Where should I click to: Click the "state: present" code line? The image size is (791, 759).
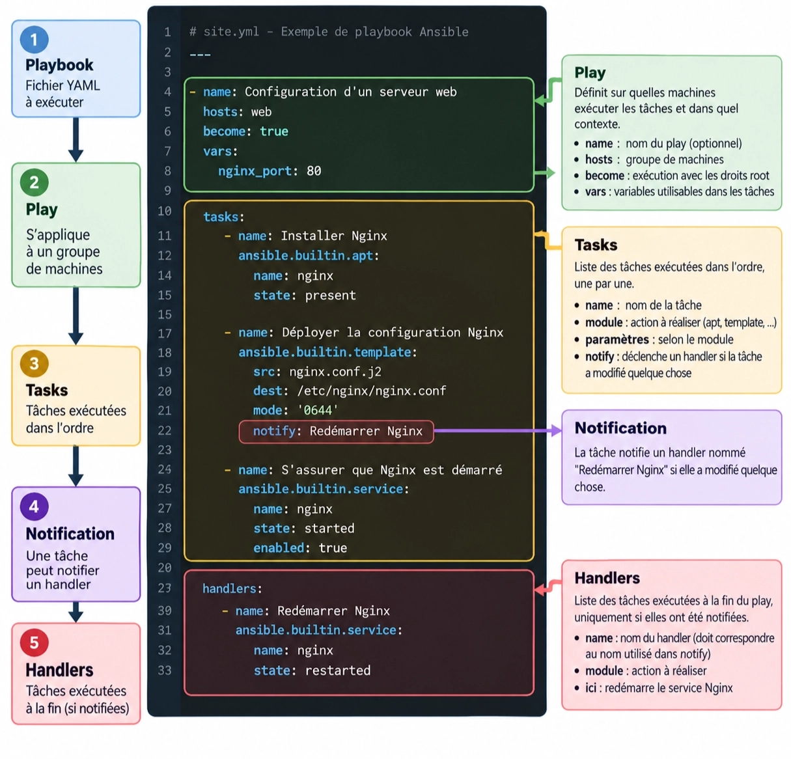click(x=305, y=296)
